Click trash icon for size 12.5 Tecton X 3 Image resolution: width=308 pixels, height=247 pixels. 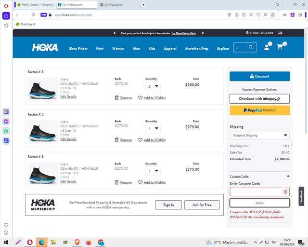[116, 182]
